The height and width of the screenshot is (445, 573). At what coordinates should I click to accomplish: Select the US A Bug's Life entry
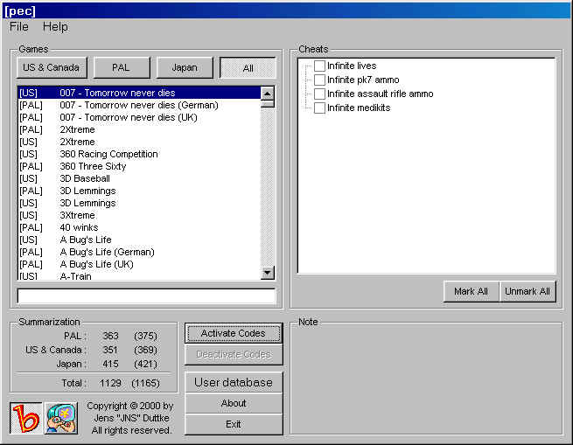pos(139,240)
